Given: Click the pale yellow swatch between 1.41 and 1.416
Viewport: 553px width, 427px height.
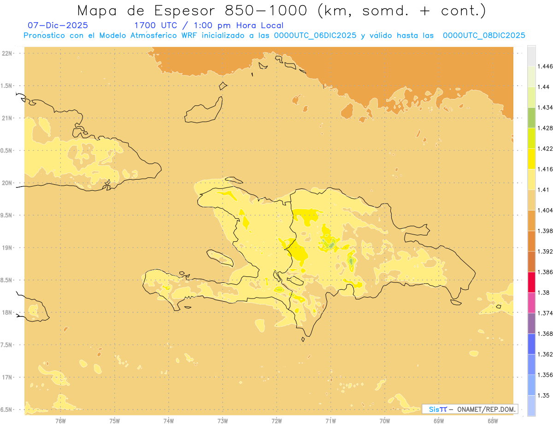Looking at the screenshot, I should [531, 179].
